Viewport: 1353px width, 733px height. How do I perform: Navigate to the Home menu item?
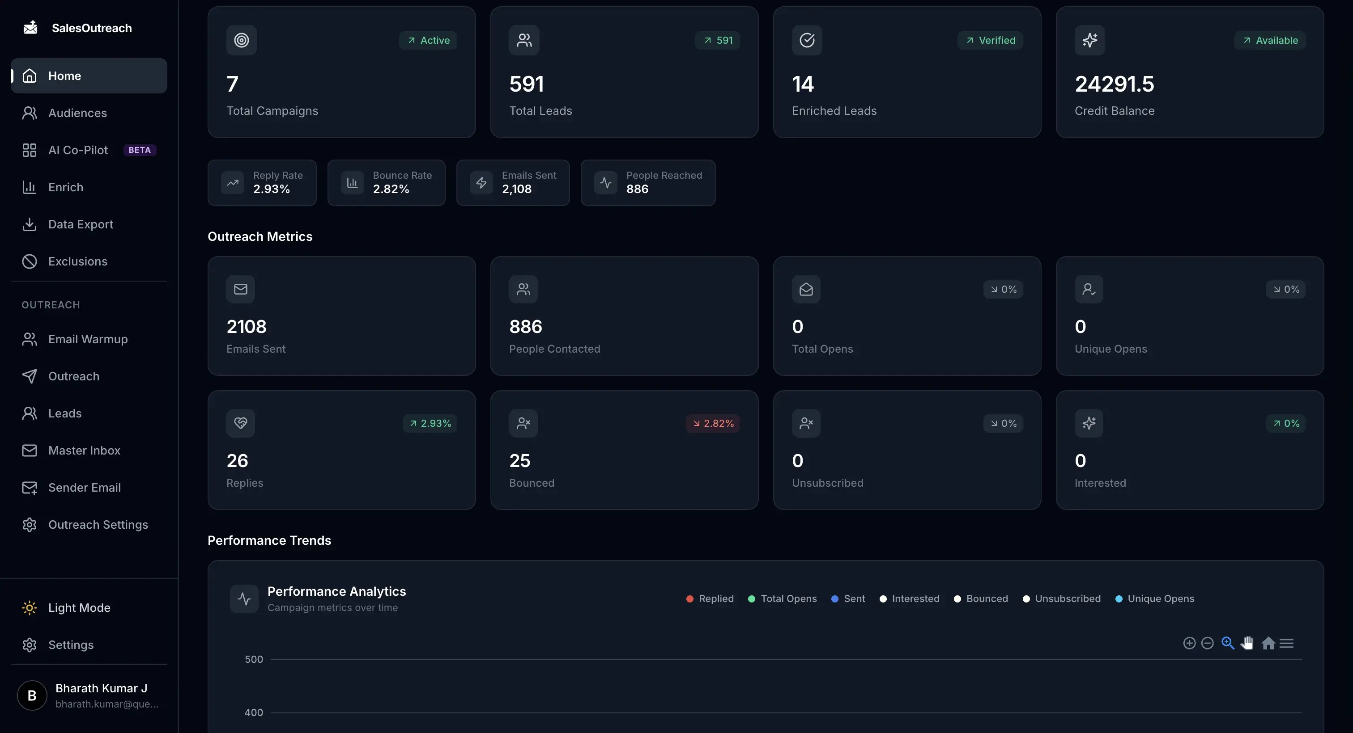tap(64, 76)
